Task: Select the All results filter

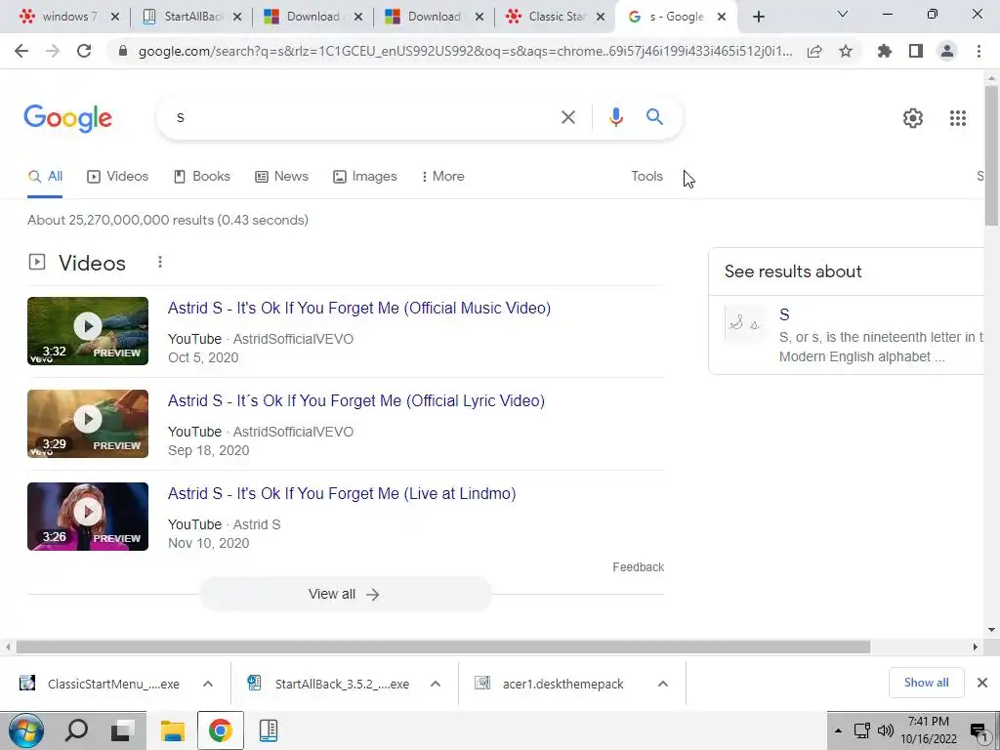Action: 45,176
